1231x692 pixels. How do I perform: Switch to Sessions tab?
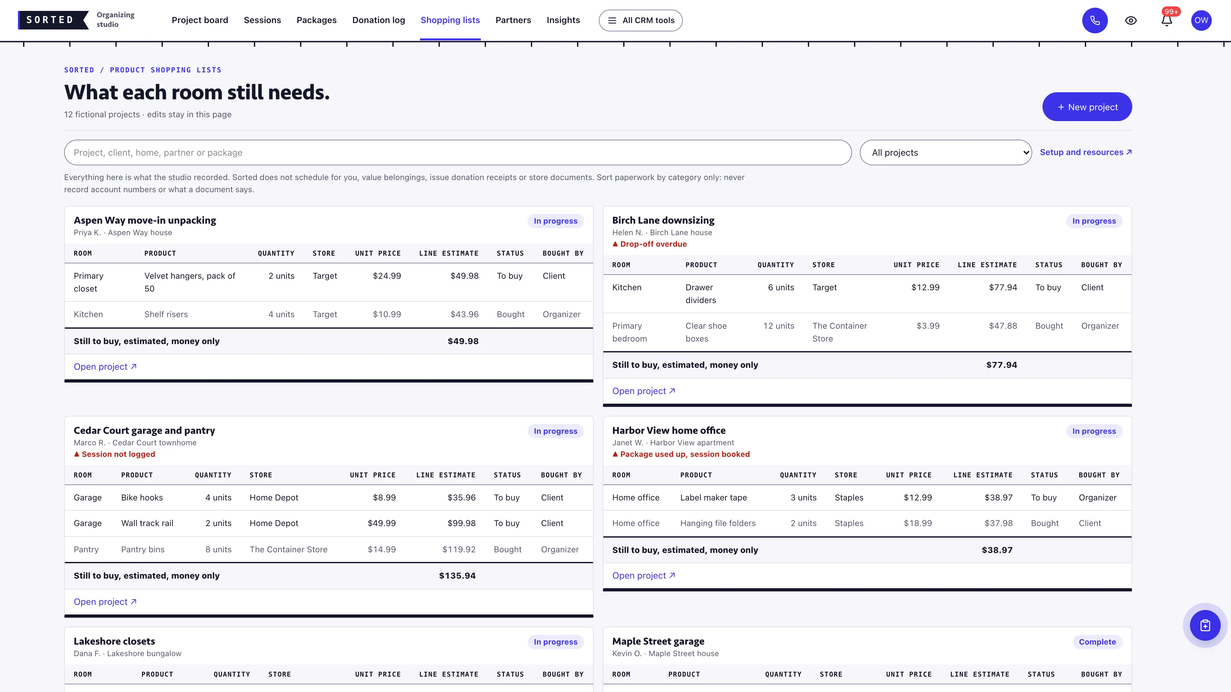[x=262, y=20]
